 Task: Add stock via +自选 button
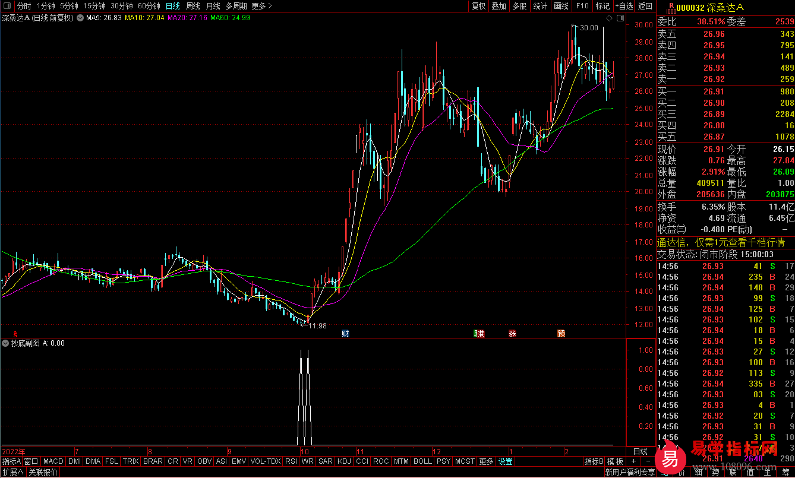pyautogui.click(x=624, y=6)
